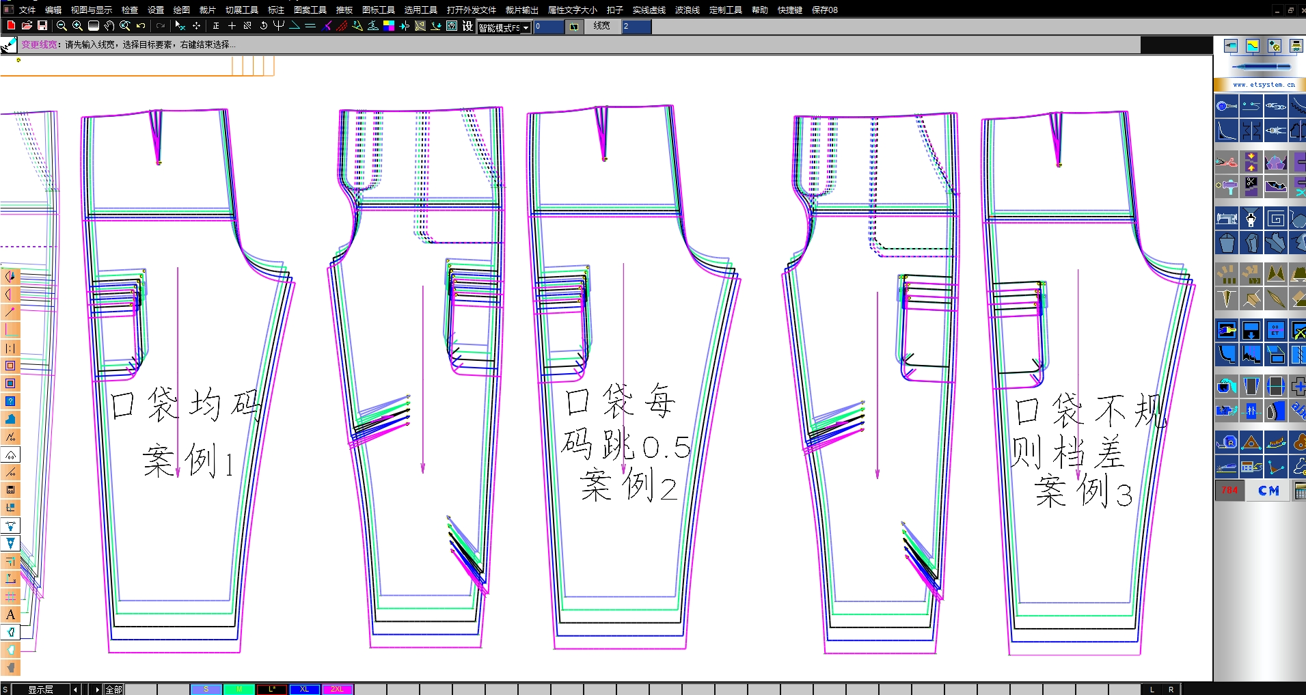Click the left arrow beside 显示层
Screen dimensions: 1306x695
point(75,690)
